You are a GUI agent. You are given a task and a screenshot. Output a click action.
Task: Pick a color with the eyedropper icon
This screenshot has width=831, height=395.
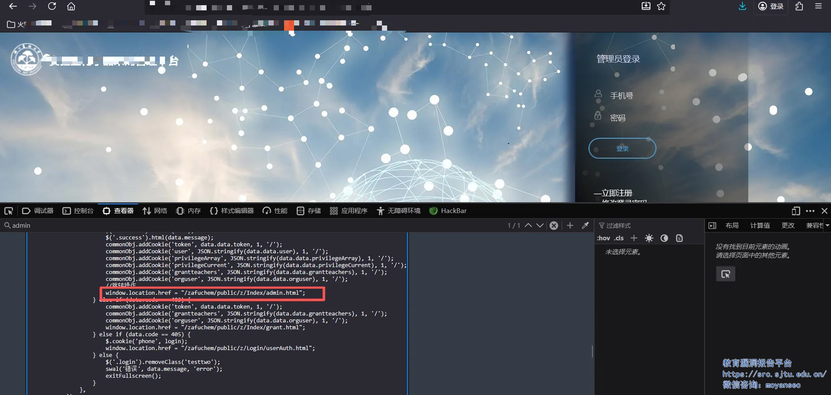585,226
